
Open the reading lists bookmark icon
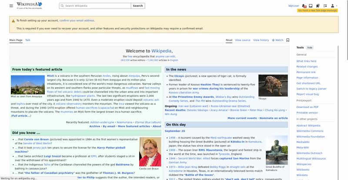point(318,6)
